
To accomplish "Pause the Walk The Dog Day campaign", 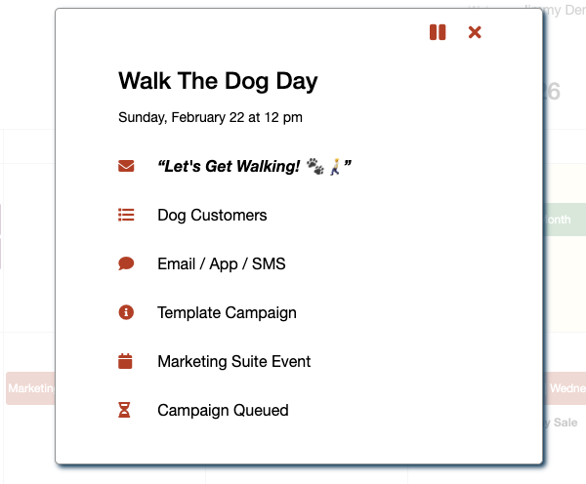I will (x=438, y=32).
